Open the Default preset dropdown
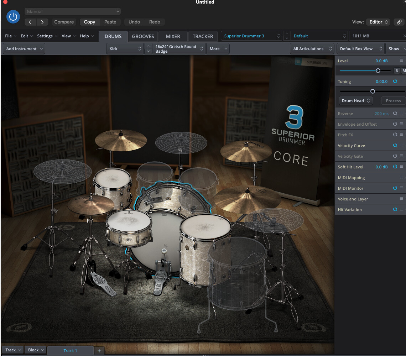 pyautogui.click(x=319, y=36)
